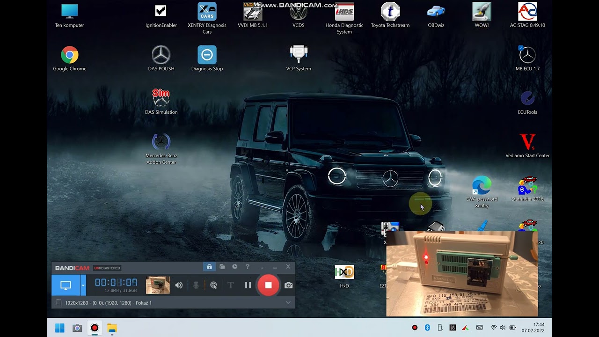599x337 pixels.
Task: Open the DAS Simulation shortcut
Action: pyautogui.click(x=161, y=103)
